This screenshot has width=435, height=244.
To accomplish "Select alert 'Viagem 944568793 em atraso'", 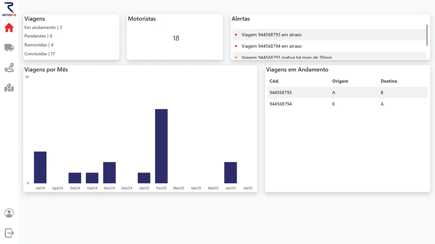I will [x=271, y=35].
